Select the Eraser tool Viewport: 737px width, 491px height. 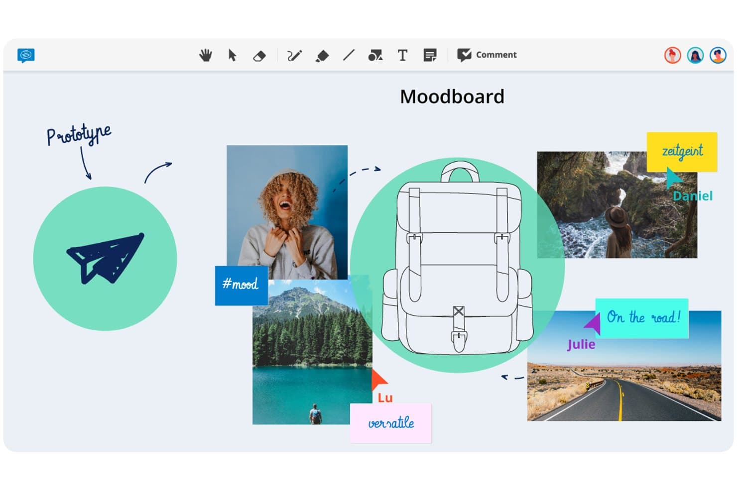pos(259,56)
